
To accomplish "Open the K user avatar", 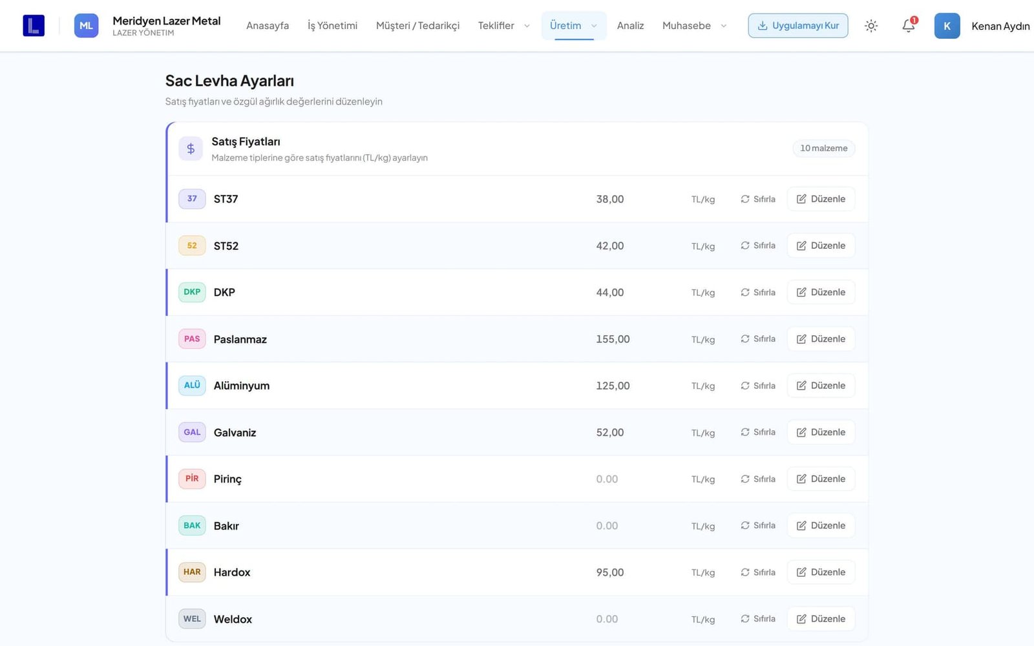I will (947, 26).
